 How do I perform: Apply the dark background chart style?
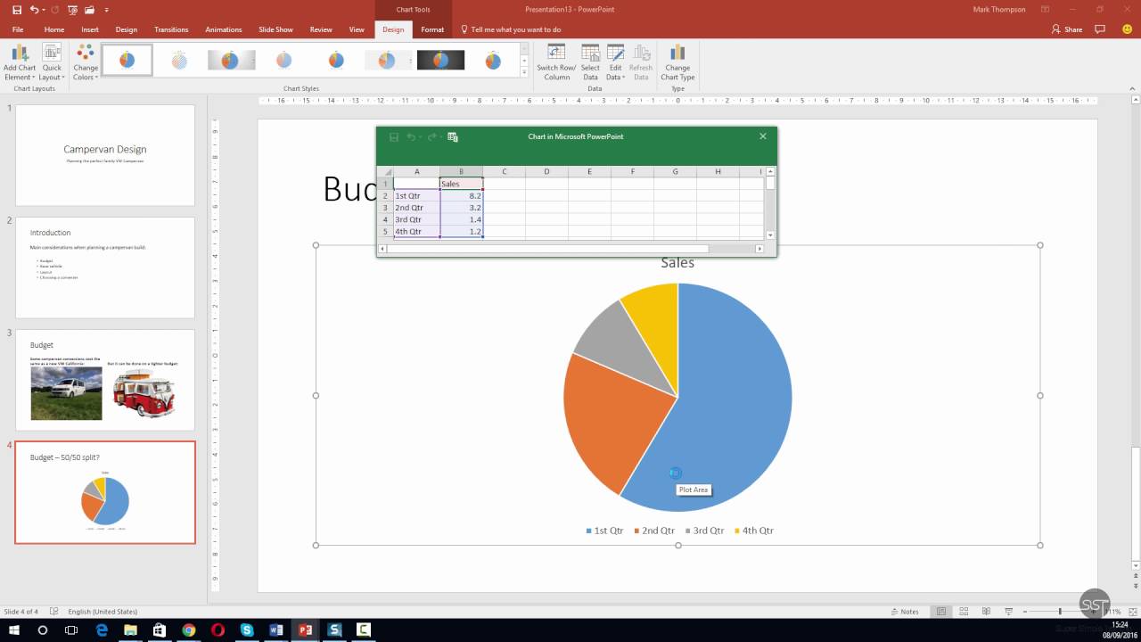(440, 61)
